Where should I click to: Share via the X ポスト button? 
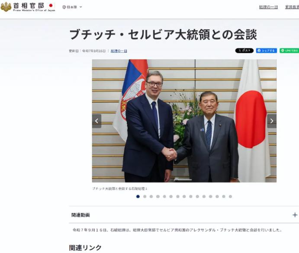pos(244,51)
